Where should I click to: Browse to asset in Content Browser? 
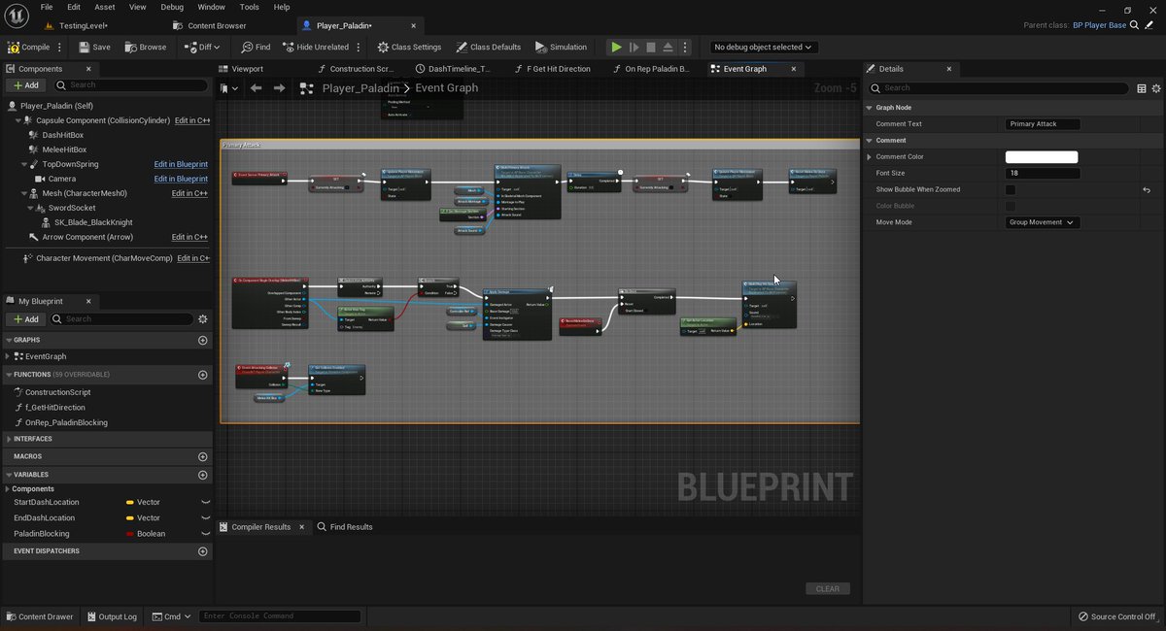tap(145, 47)
